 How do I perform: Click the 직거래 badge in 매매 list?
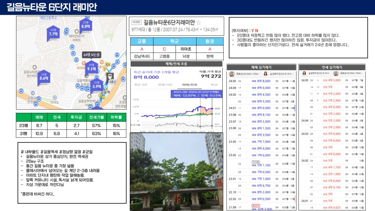click(x=255, y=161)
